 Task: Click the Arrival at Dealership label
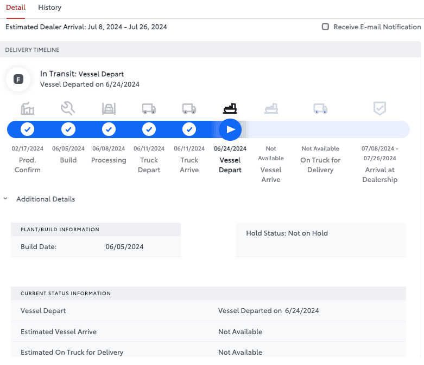pos(379,174)
